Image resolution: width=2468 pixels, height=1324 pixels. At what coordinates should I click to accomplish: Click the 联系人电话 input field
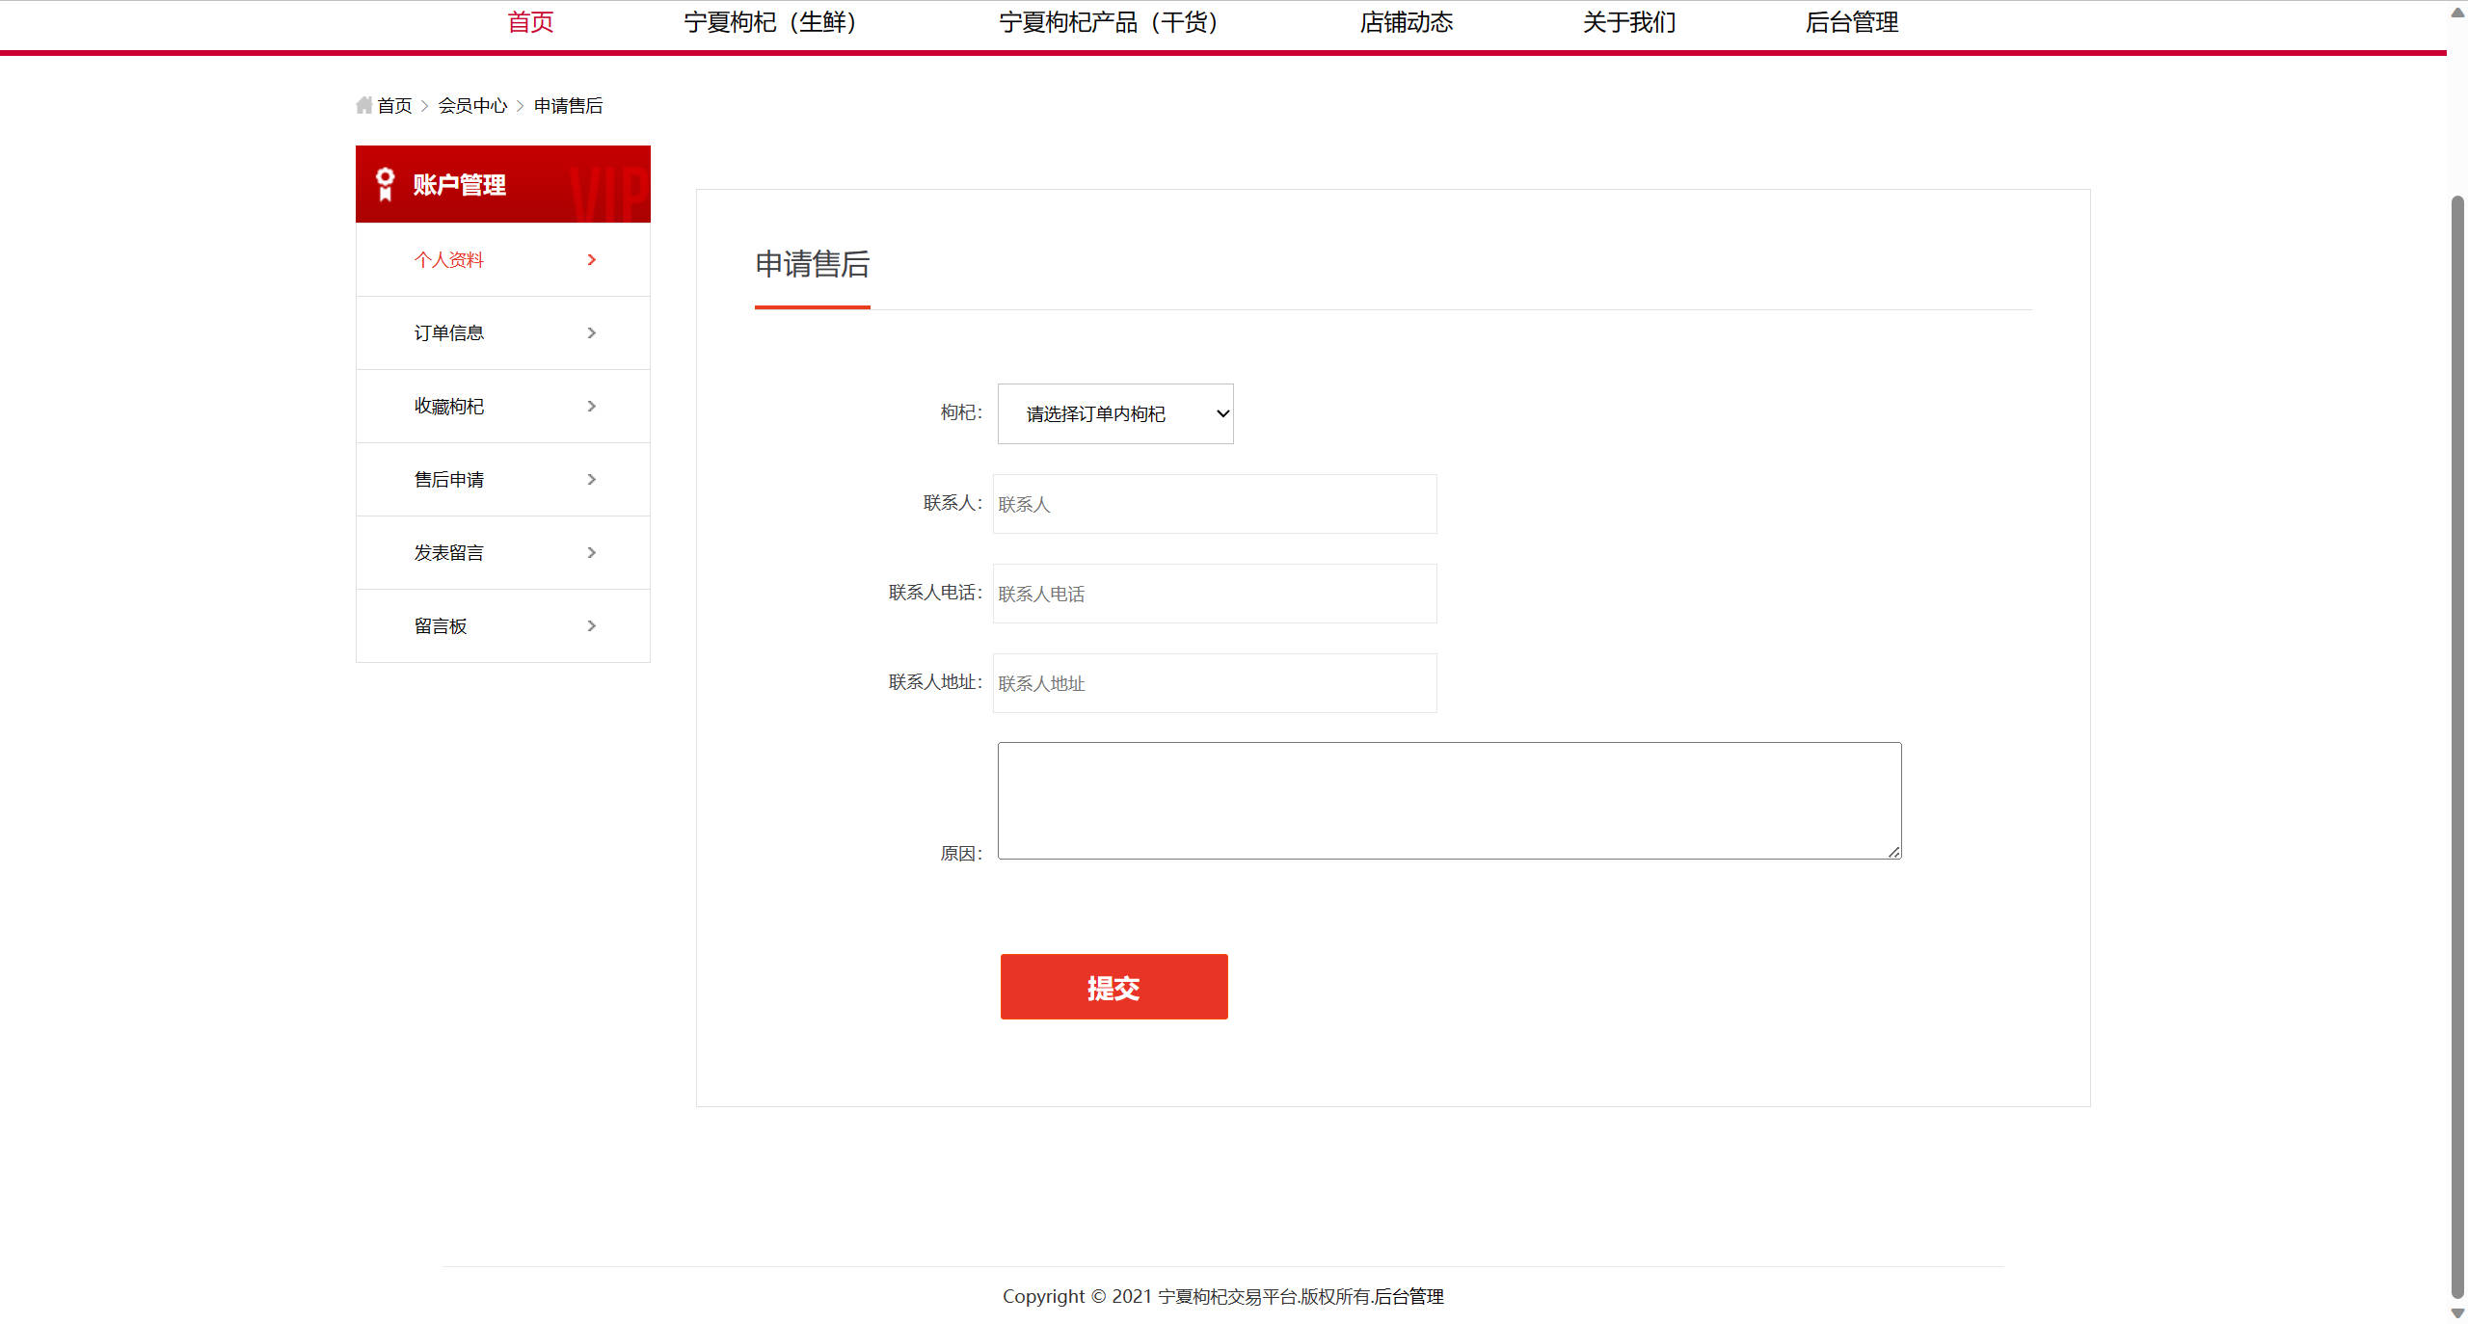pyautogui.click(x=1213, y=594)
